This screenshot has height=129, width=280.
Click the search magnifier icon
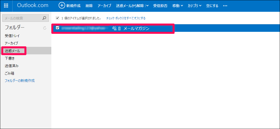click(44, 18)
